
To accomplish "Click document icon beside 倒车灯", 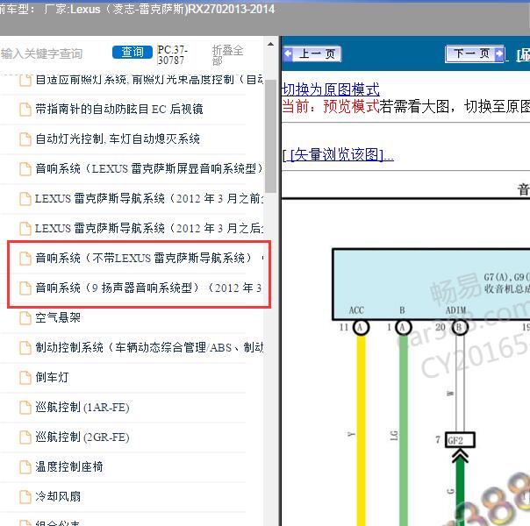I will (x=25, y=378).
